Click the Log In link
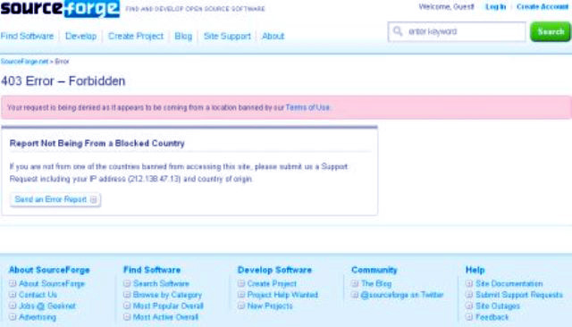 tap(495, 7)
